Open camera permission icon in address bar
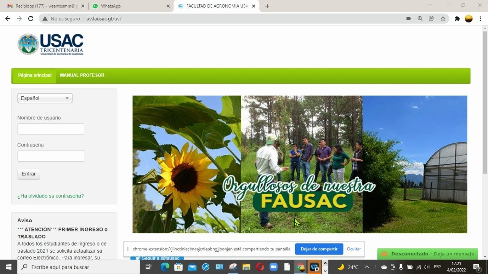488x274 pixels. coord(409,19)
